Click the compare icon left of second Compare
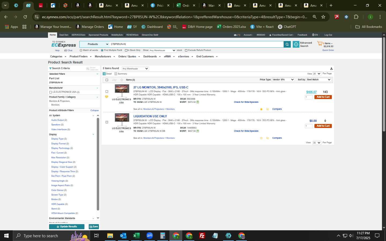This screenshot has height=241, width=386. click(x=267, y=138)
